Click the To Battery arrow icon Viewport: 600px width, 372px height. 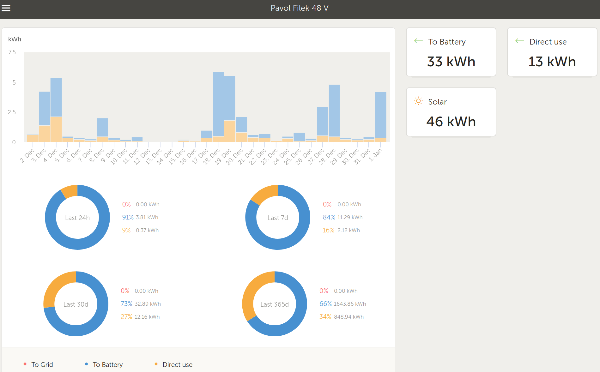[x=418, y=41]
